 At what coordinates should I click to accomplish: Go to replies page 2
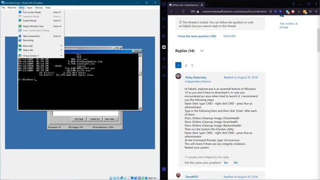pyautogui.click(x=185, y=65)
